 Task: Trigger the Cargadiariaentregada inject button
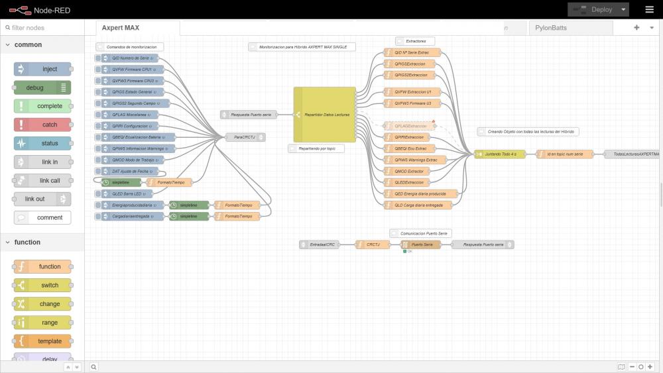[98, 216]
